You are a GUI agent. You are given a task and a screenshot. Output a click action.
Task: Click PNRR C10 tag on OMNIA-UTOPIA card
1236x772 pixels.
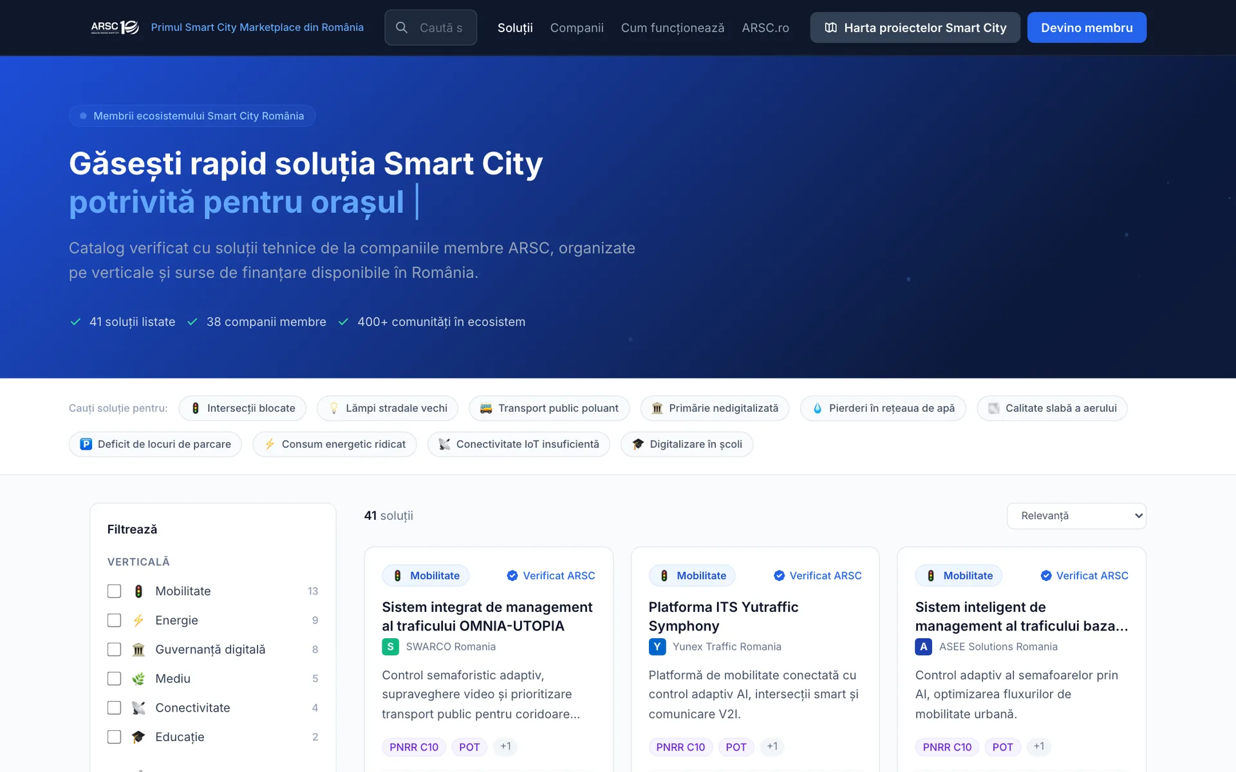(x=414, y=747)
